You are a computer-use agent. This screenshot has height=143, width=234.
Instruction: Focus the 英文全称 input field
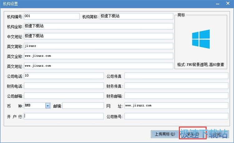(99, 56)
